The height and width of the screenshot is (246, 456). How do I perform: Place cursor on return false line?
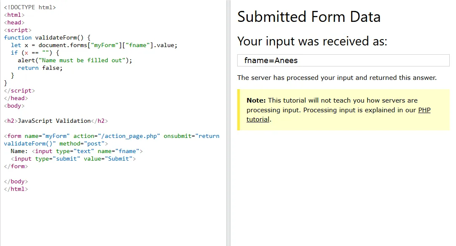(40, 68)
